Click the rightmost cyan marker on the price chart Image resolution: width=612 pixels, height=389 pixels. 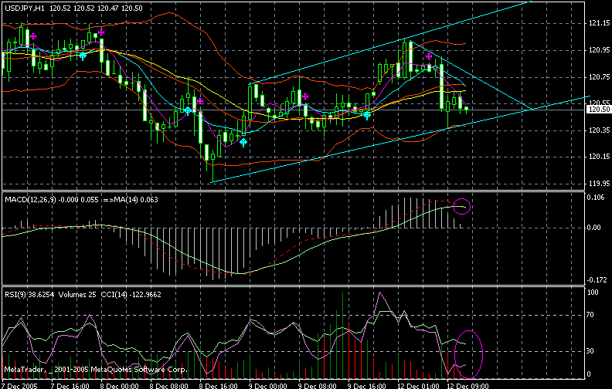(x=367, y=114)
